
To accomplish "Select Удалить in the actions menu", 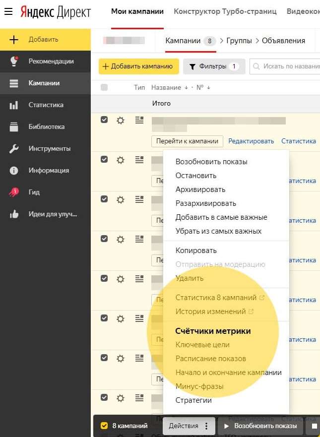I will [189, 278].
